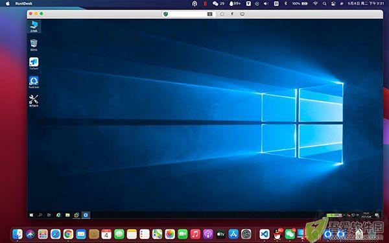This screenshot has width=389, height=243.
Task: Open the monitor selector in RustDesk toolbar
Action: tap(209, 14)
